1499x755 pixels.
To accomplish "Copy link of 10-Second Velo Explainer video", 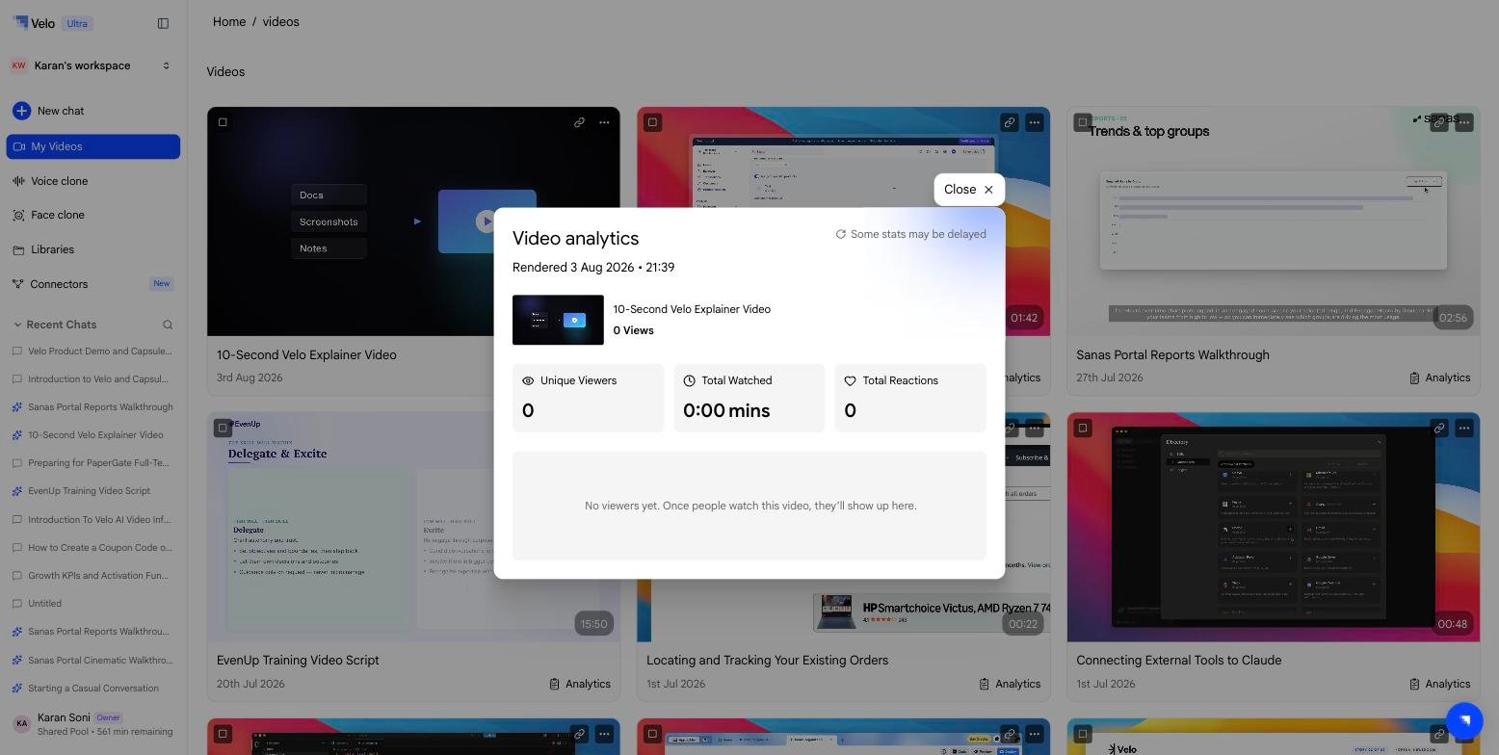I will click(x=579, y=122).
